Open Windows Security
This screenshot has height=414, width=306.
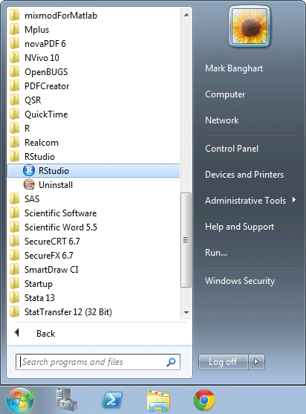(x=240, y=281)
